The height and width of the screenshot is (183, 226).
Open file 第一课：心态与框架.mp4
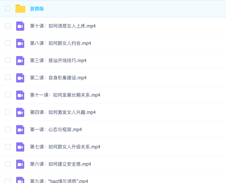[56, 130]
